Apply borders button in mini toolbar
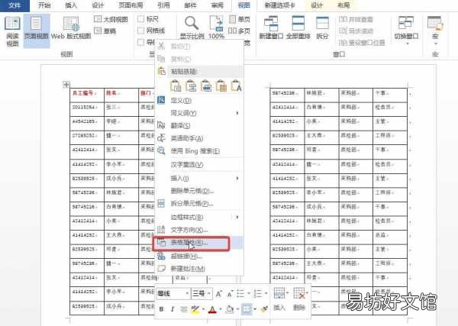The image size is (458, 326). (247, 309)
